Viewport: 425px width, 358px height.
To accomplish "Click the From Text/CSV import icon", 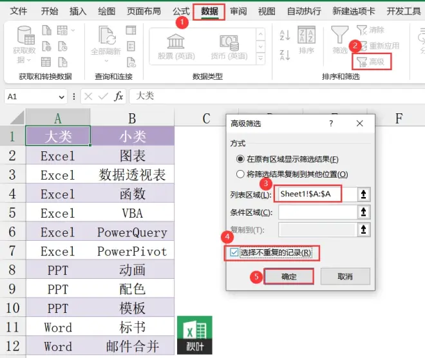I will tap(46, 30).
